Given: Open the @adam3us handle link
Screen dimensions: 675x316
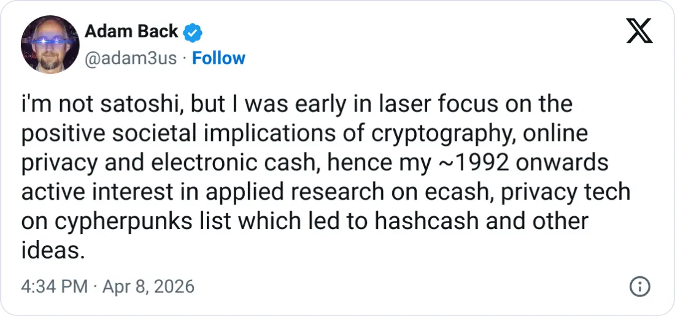Looking at the screenshot, I should click(x=130, y=58).
